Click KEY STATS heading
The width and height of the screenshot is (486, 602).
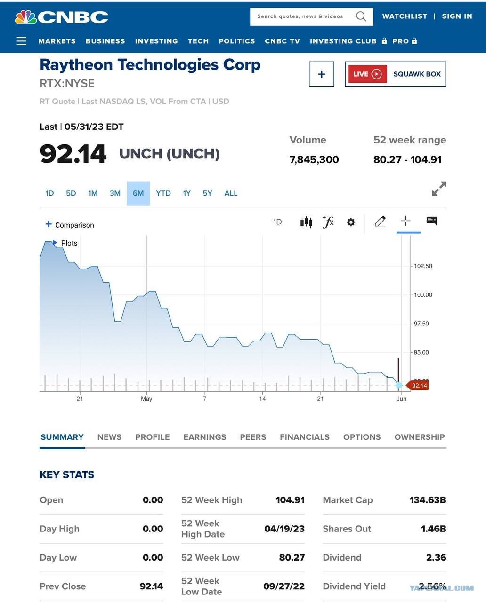tap(67, 475)
